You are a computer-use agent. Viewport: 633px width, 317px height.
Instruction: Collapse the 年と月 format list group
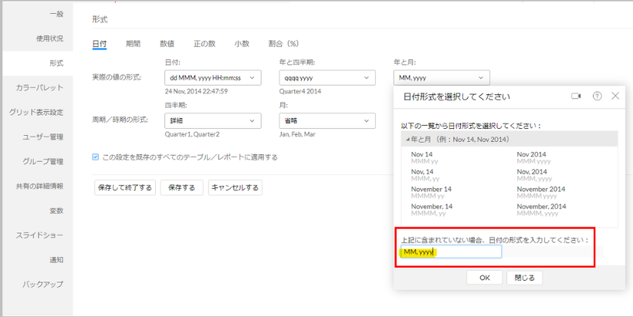click(408, 139)
